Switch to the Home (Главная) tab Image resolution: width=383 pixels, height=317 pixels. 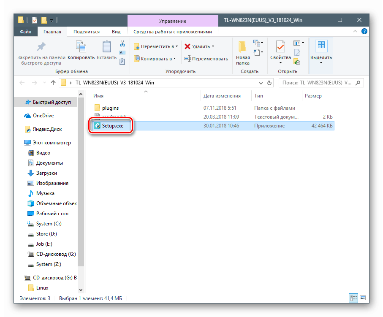pyautogui.click(x=52, y=32)
